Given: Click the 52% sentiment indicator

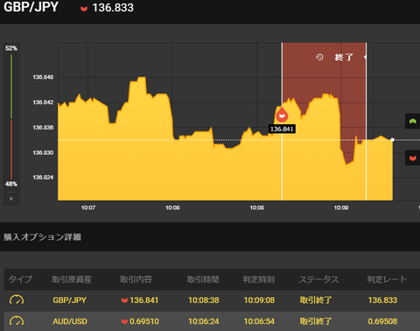Looking at the screenshot, I should click(11, 48).
